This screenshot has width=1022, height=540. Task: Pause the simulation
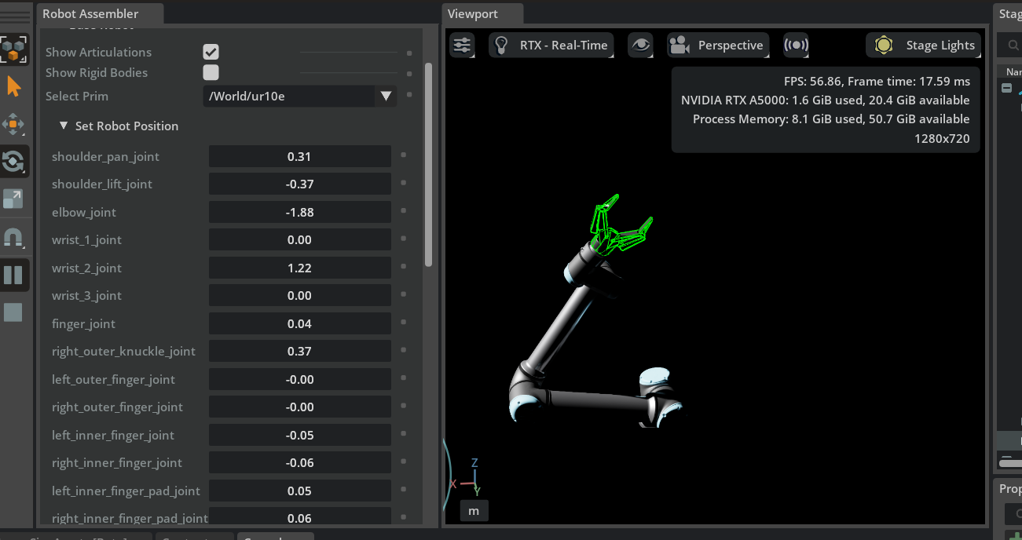pos(14,275)
